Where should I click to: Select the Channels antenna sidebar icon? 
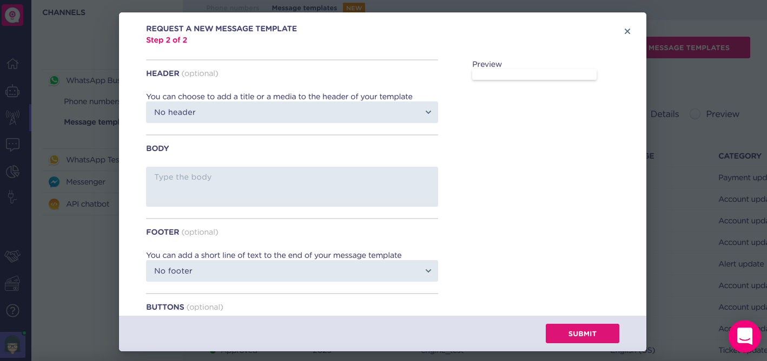[12, 117]
